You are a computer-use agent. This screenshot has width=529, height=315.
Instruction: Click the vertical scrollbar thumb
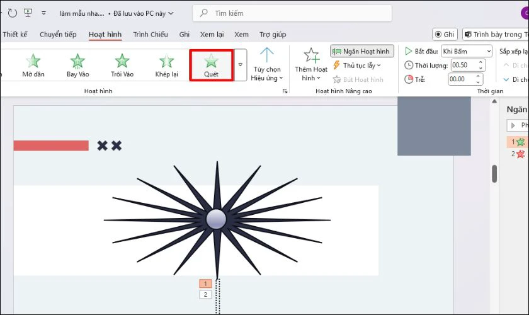pyautogui.click(x=494, y=174)
